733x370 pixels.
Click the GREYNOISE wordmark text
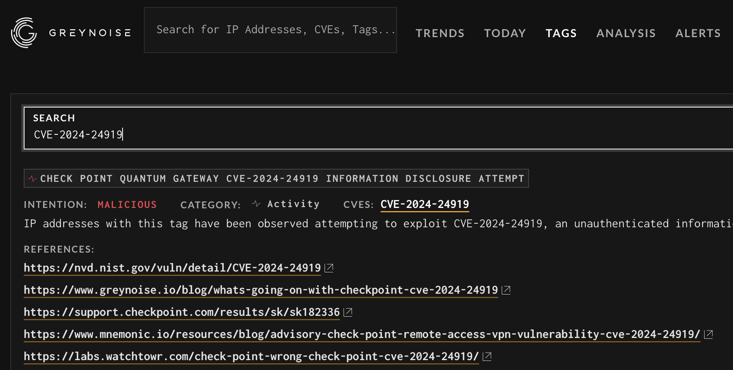click(x=90, y=33)
